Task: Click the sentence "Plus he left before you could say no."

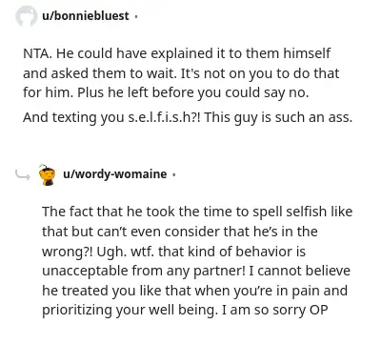Action: coord(193,92)
